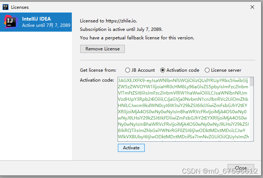
Task: Select IntelliJ IDEA in the product list
Action: point(36,19)
